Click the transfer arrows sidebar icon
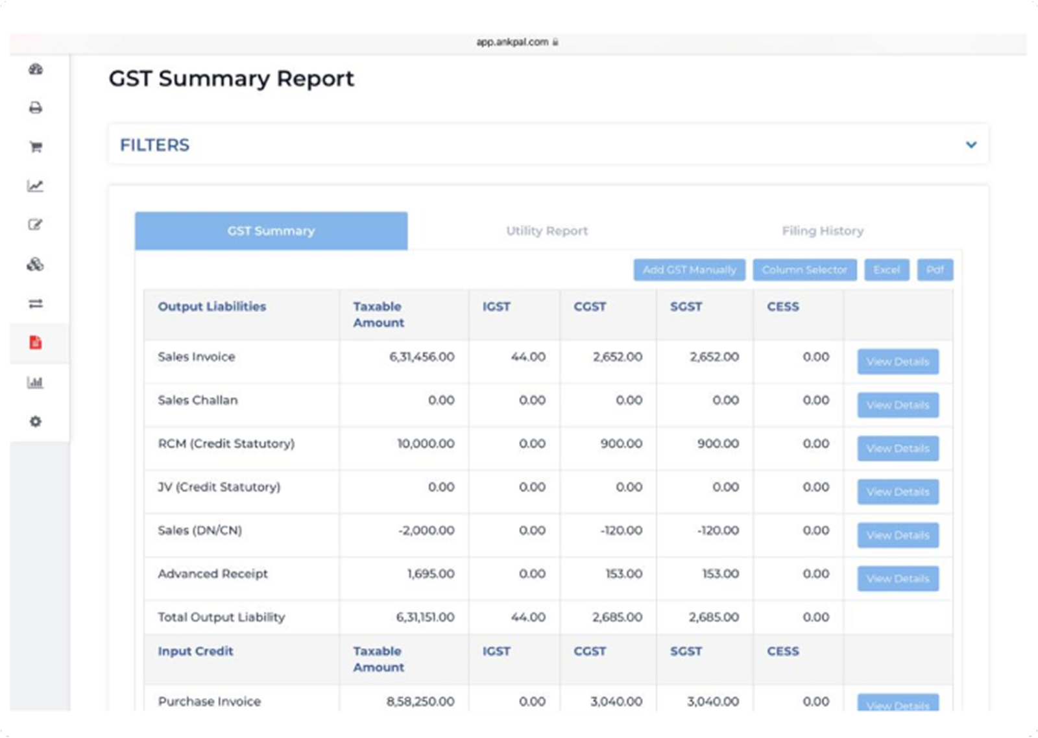The height and width of the screenshot is (738, 1038). pyautogui.click(x=36, y=304)
